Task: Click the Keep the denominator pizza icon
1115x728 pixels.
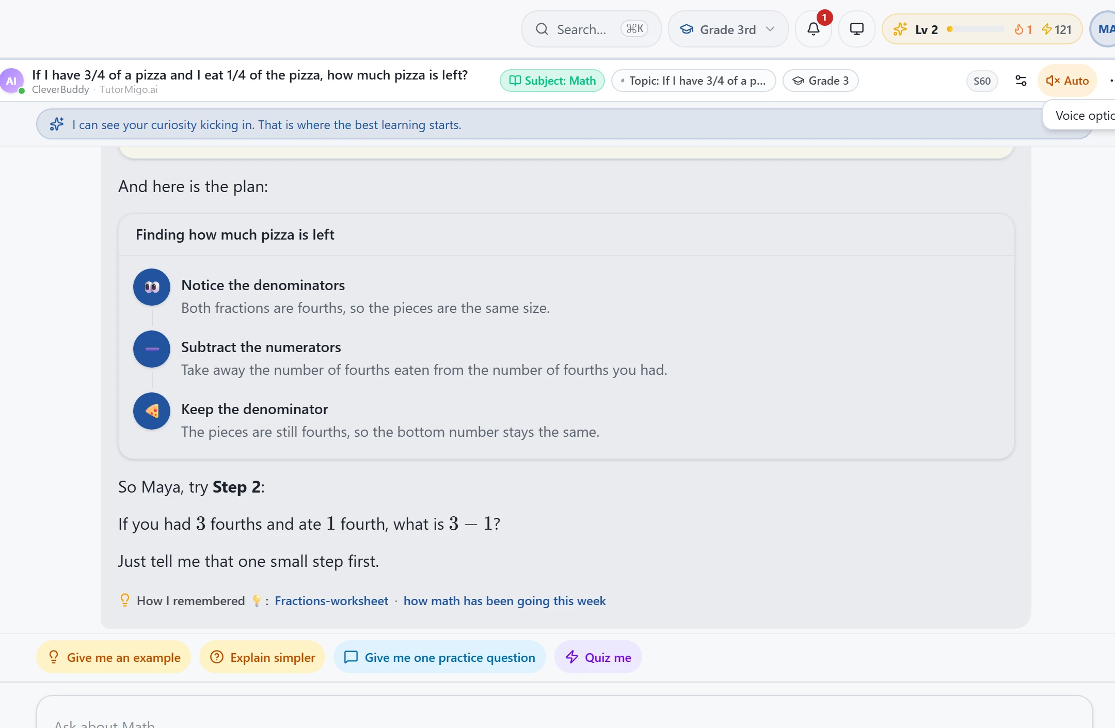Action: [x=152, y=411]
